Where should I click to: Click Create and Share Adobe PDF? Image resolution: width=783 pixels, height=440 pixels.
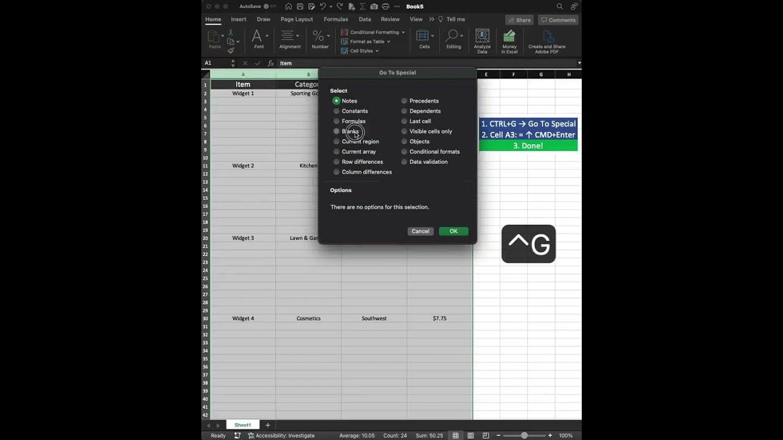546,40
